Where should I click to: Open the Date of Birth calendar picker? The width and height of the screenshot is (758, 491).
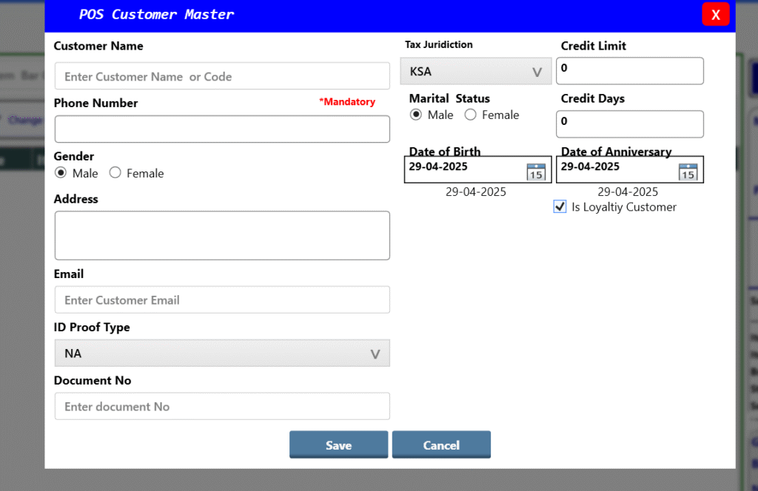(535, 172)
